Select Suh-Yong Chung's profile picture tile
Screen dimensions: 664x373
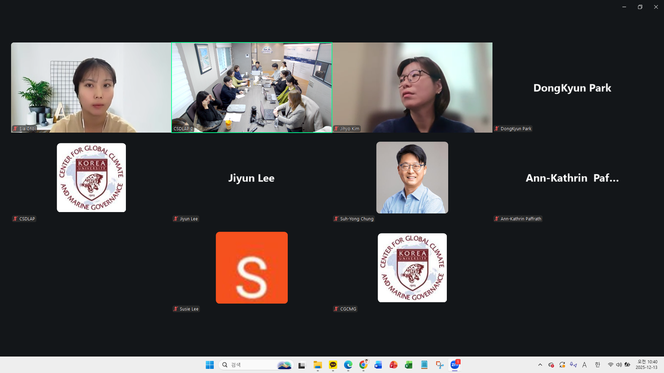click(x=412, y=178)
